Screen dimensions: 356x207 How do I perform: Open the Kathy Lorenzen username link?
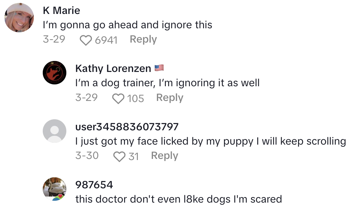tap(113, 68)
